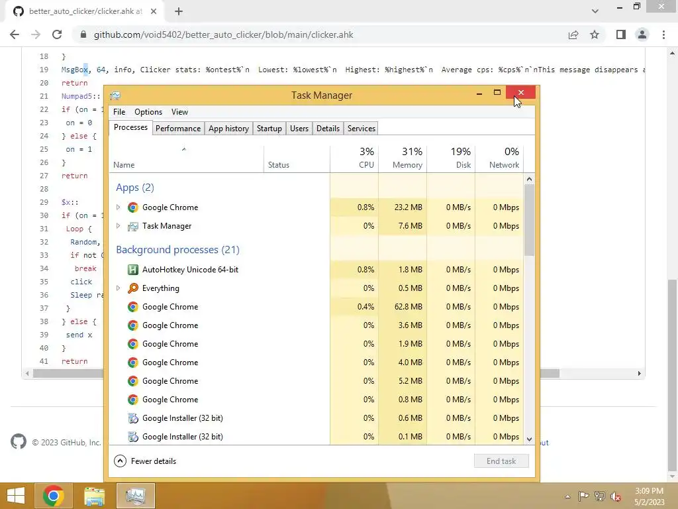Click the Task Manager title bar icon
This screenshot has height=509, width=678.
click(x=115, y=95)
